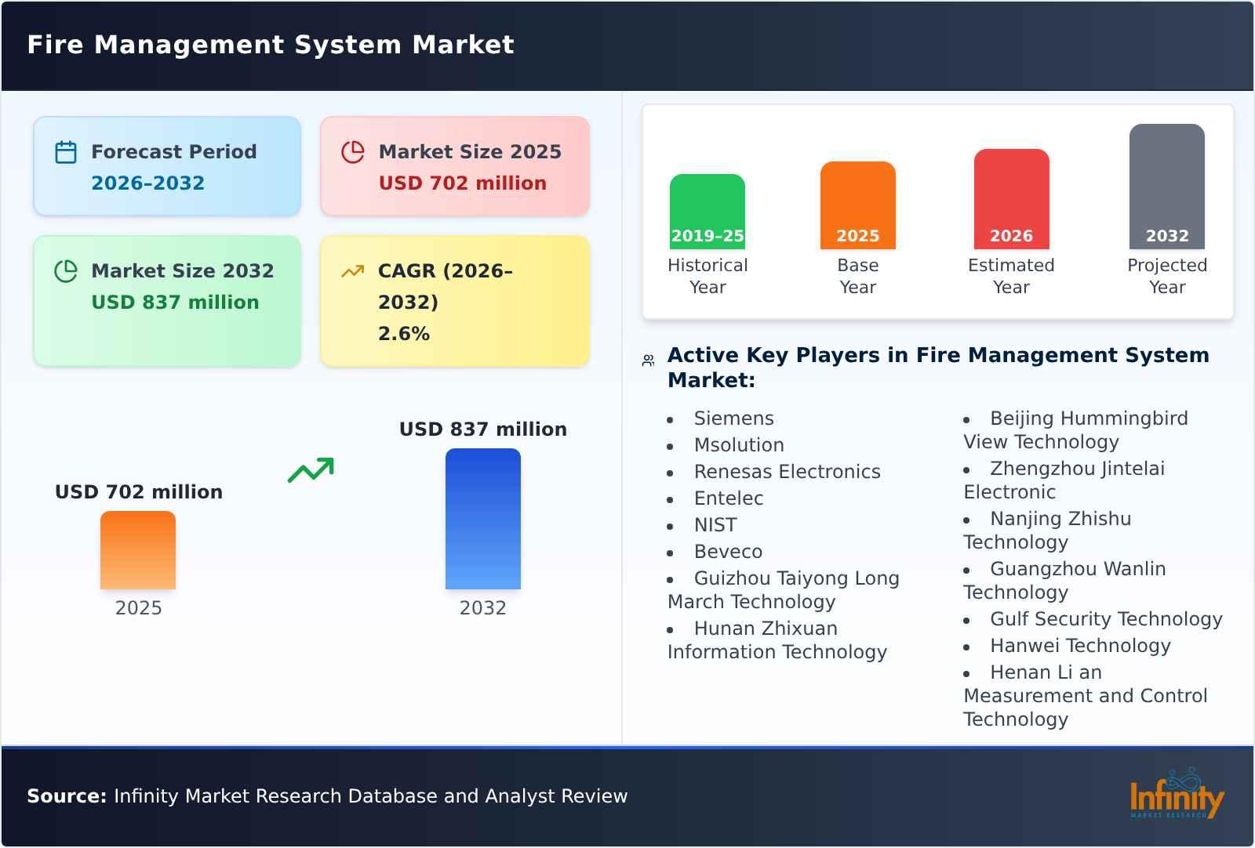Image resolution: width=1255 pixels, height=848 pixels.
Task: Click the USD 837 million label above the blue bar
Action: 484,429
